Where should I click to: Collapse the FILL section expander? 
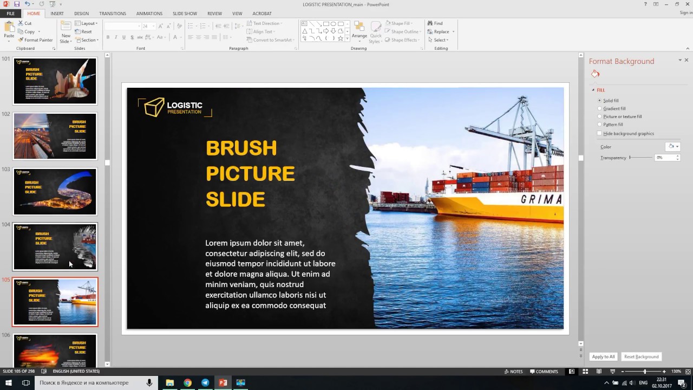pos(593,90)
